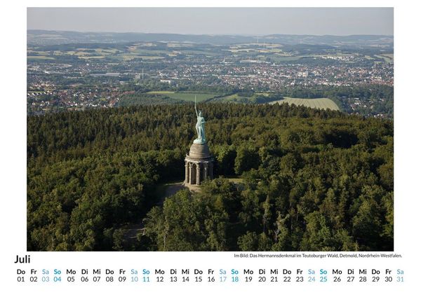Select Sunday date 18
This screenshot has width=421, height=297.
(x=235, y=279)
